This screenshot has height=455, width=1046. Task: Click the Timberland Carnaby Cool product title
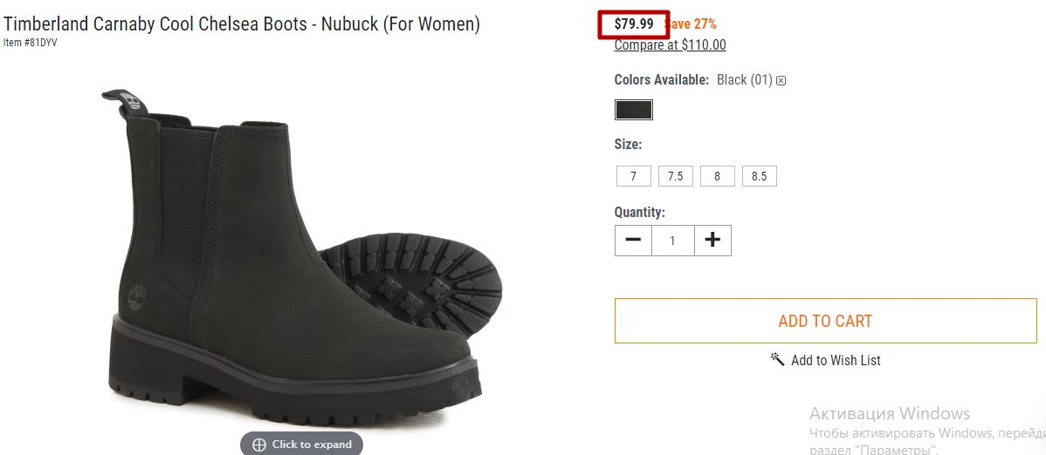[x=242, y=24]
